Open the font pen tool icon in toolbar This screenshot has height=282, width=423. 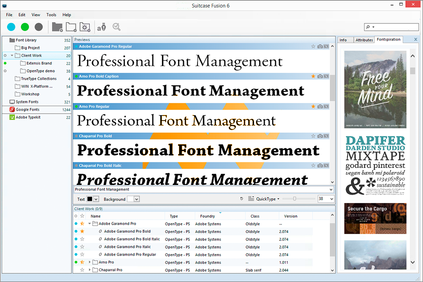click(102, 27)
